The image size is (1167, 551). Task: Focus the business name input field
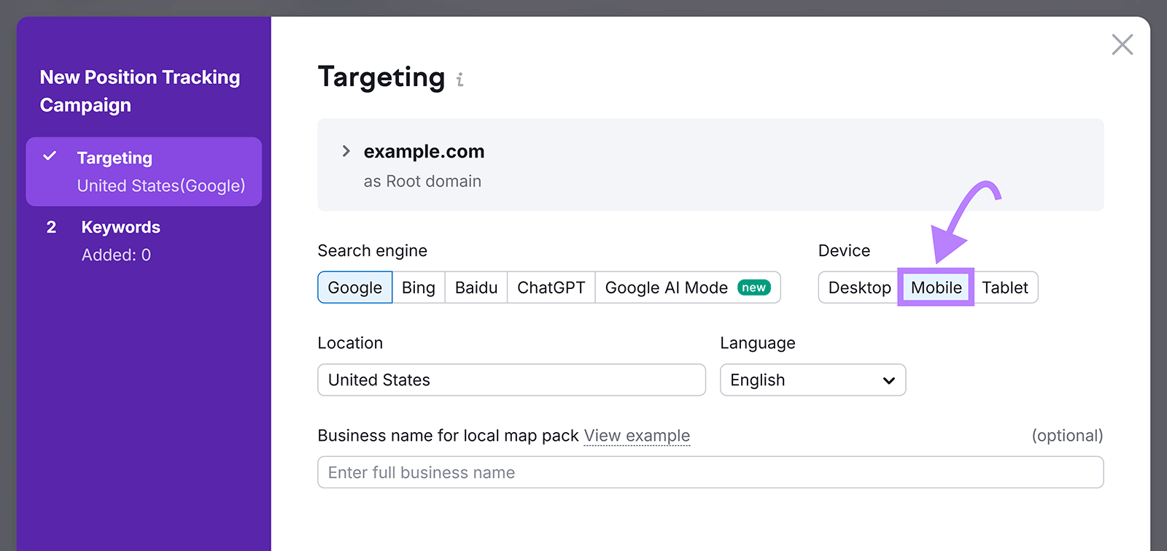tap(710, 472)
